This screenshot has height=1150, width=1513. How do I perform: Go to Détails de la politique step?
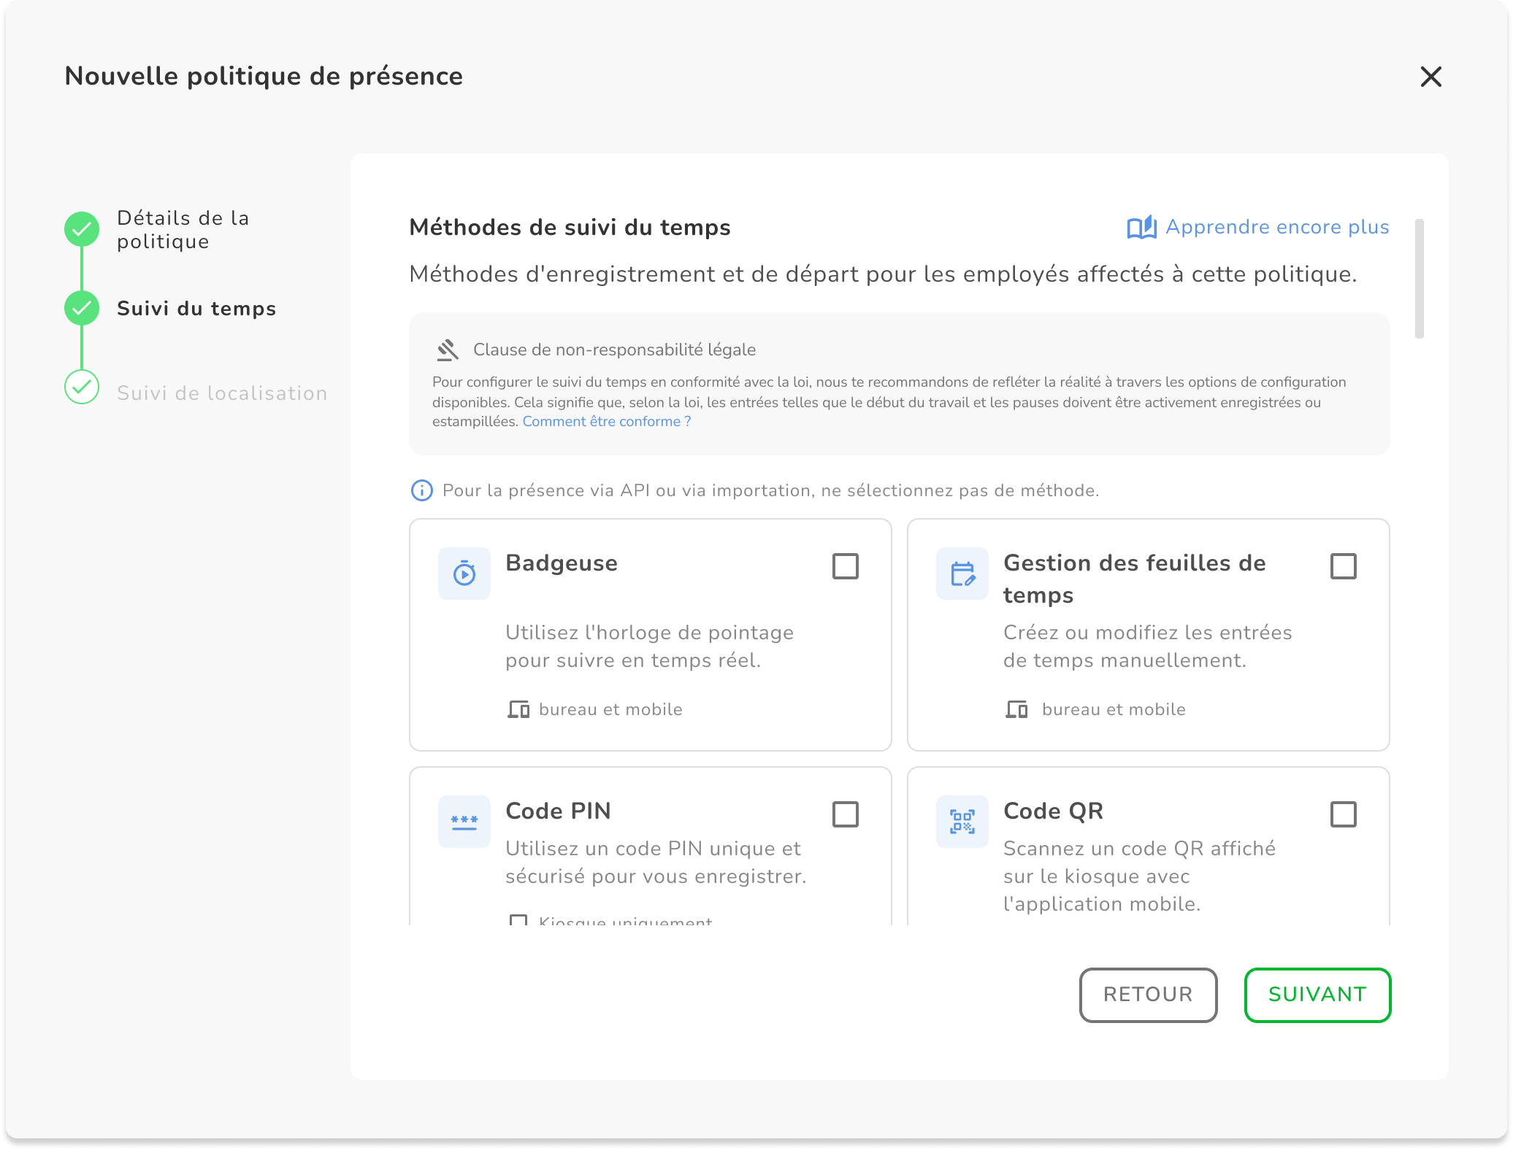tap(183, 230)
